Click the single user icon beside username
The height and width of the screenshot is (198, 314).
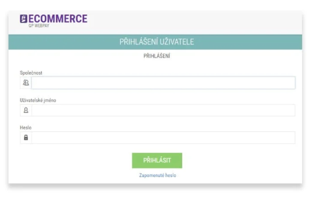point(26,110)
